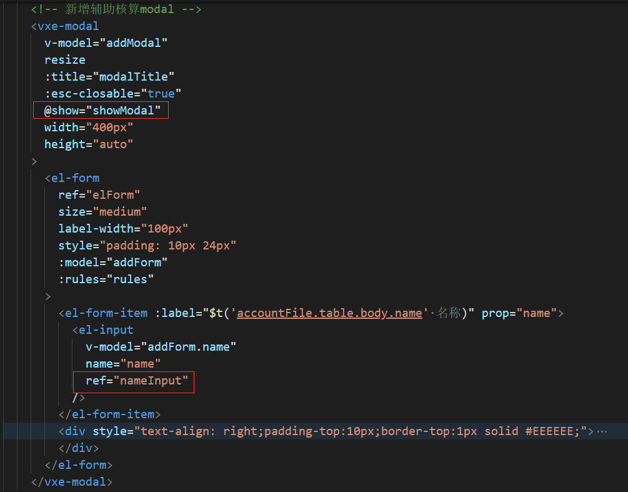
Task: Click the red-boxed ref="nameInput" attribute
Action: point(132,380)
